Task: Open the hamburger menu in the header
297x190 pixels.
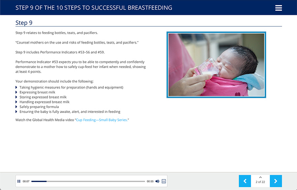Action: coord(279,8)
